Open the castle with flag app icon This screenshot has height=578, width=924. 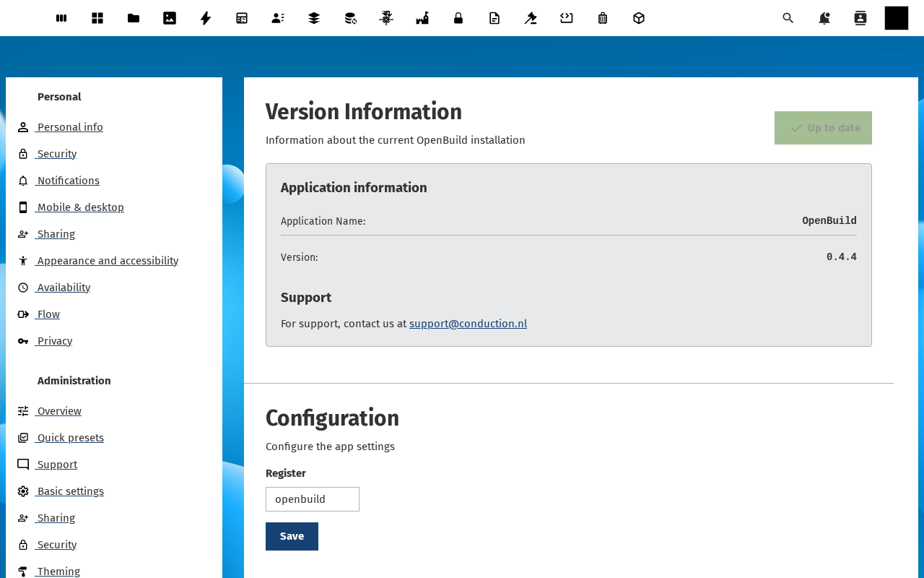point(422,18)
